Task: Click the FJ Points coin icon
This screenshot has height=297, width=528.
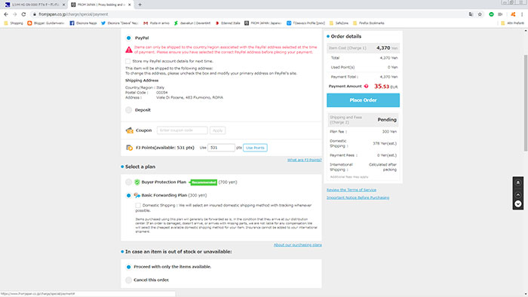Action: [x=129, y=148]
